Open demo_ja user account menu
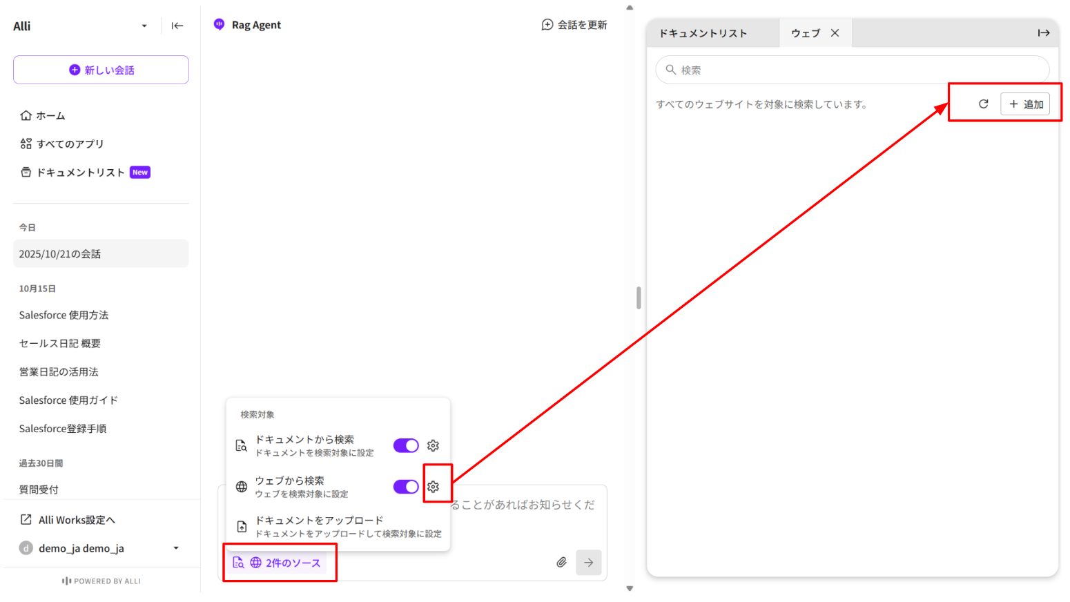Screen dimensions: 1070x602 coord(175,548)
